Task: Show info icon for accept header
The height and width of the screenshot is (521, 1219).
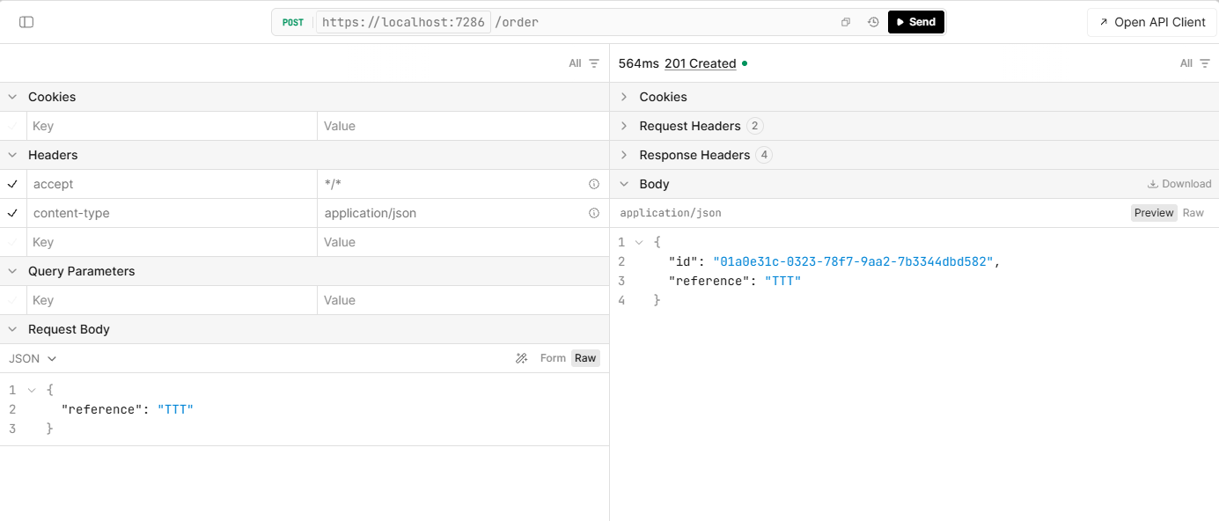Action: tap(594, 184)
